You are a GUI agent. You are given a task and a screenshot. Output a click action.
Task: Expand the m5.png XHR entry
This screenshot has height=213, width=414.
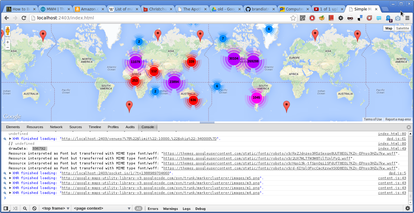(10, 178)
